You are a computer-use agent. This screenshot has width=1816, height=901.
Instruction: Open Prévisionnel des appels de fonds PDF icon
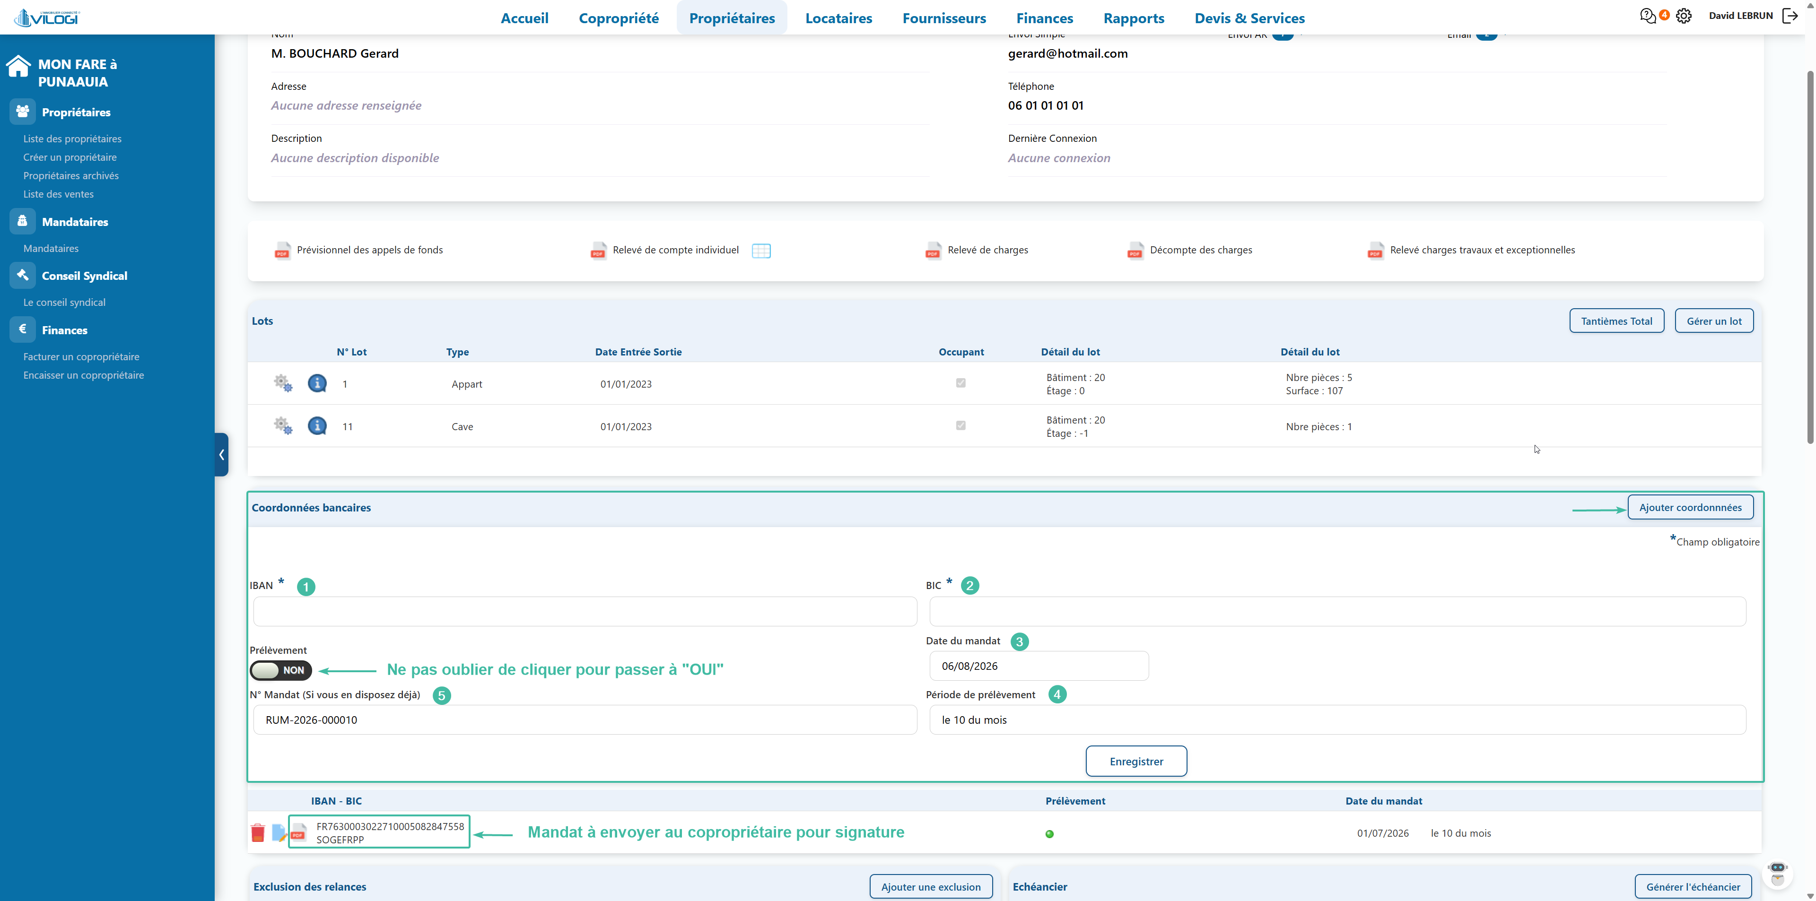click(282, 250)
